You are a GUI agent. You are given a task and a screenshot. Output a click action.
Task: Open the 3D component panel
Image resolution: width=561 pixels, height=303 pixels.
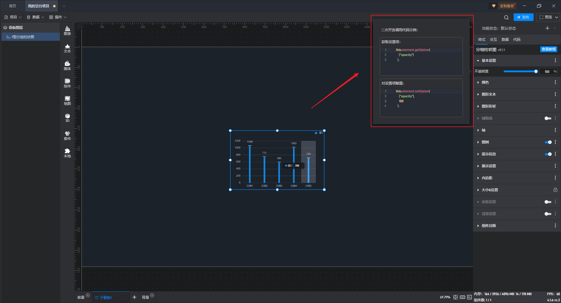[x=67, y=118]
